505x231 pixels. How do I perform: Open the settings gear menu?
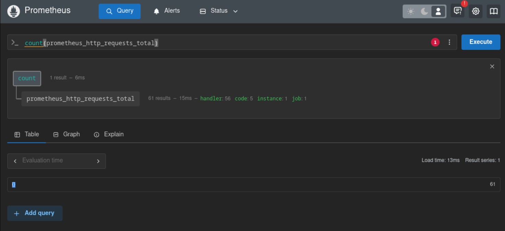click(x=475, y=11)
